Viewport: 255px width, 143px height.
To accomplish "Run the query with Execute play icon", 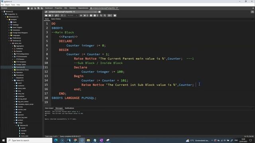I will 85,15.
